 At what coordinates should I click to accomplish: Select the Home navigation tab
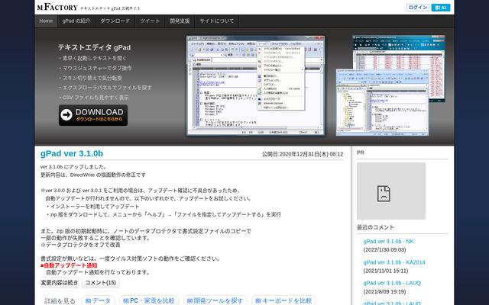coord(46,21)
